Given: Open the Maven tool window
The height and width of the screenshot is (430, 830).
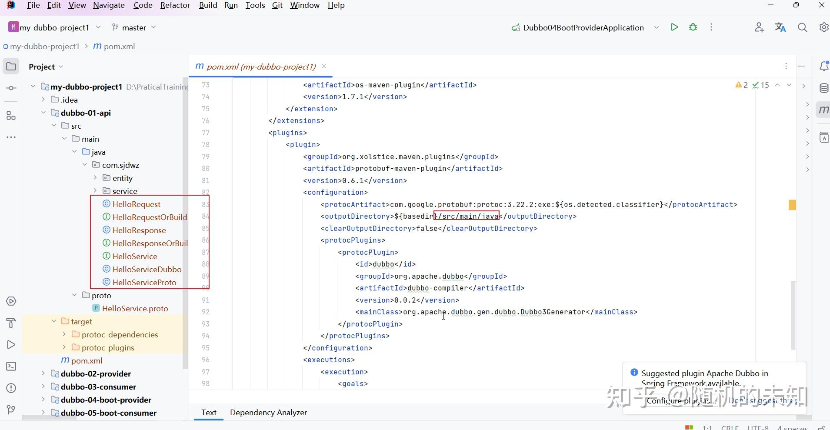Looking at the screenshot, I should click(824, 110).
